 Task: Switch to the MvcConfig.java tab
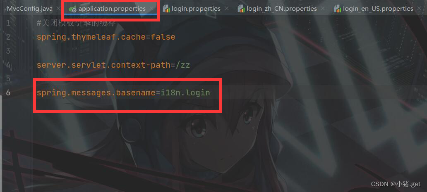(29, 9)
